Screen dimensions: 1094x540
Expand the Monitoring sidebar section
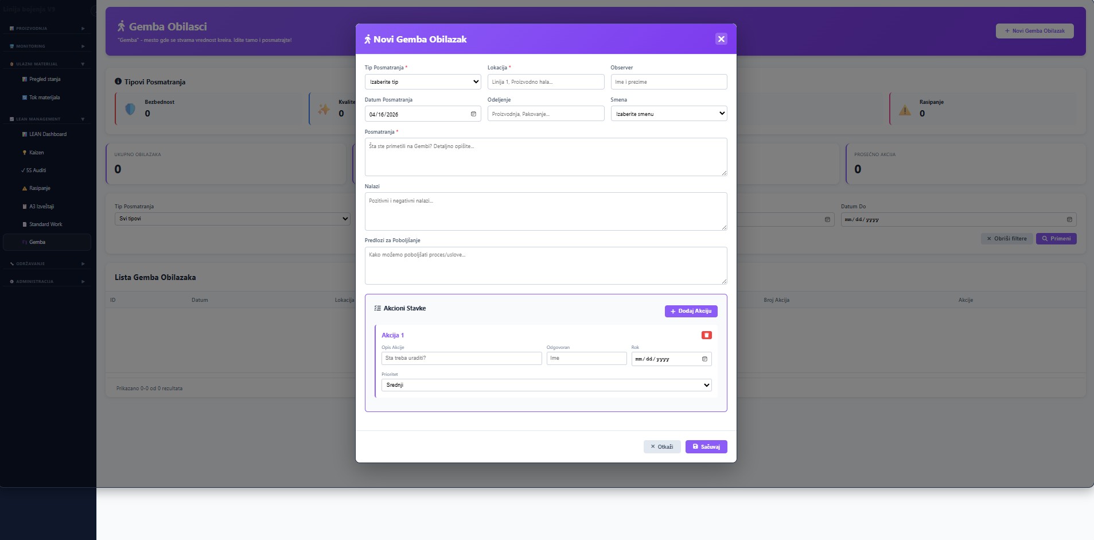pos(47,46)
